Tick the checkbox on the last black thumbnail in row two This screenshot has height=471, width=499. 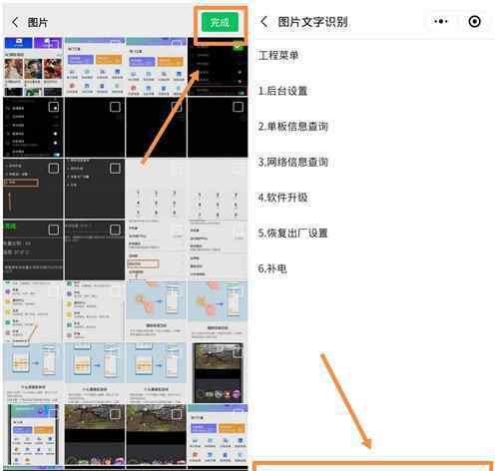238,107
